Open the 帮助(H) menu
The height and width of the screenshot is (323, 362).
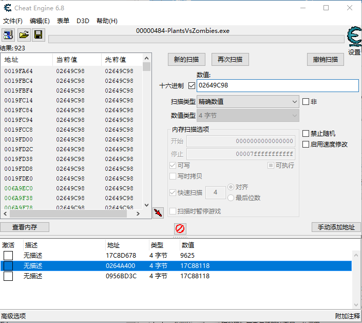107,21
